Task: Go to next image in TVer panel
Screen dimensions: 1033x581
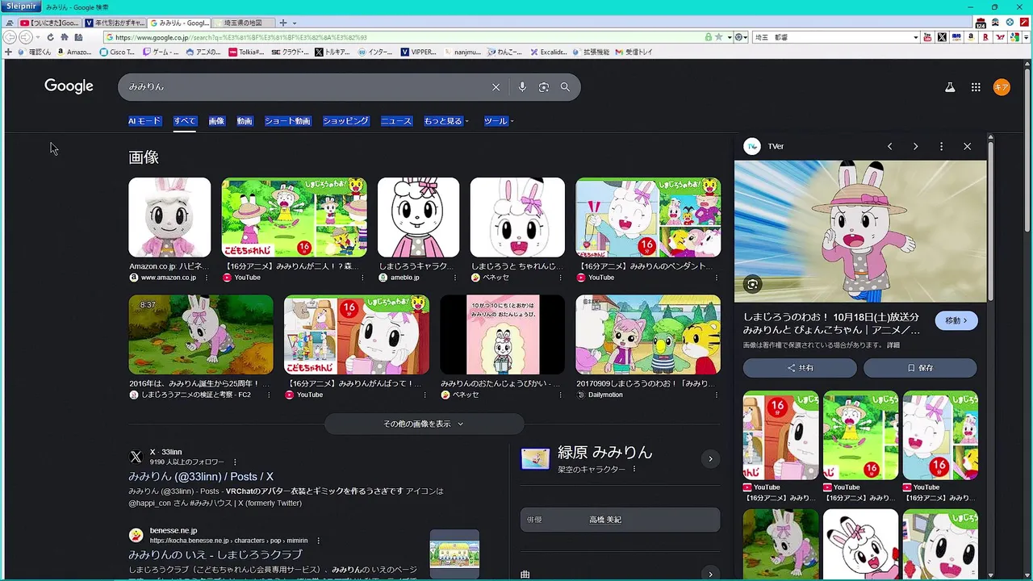Action: click(915, 146)
